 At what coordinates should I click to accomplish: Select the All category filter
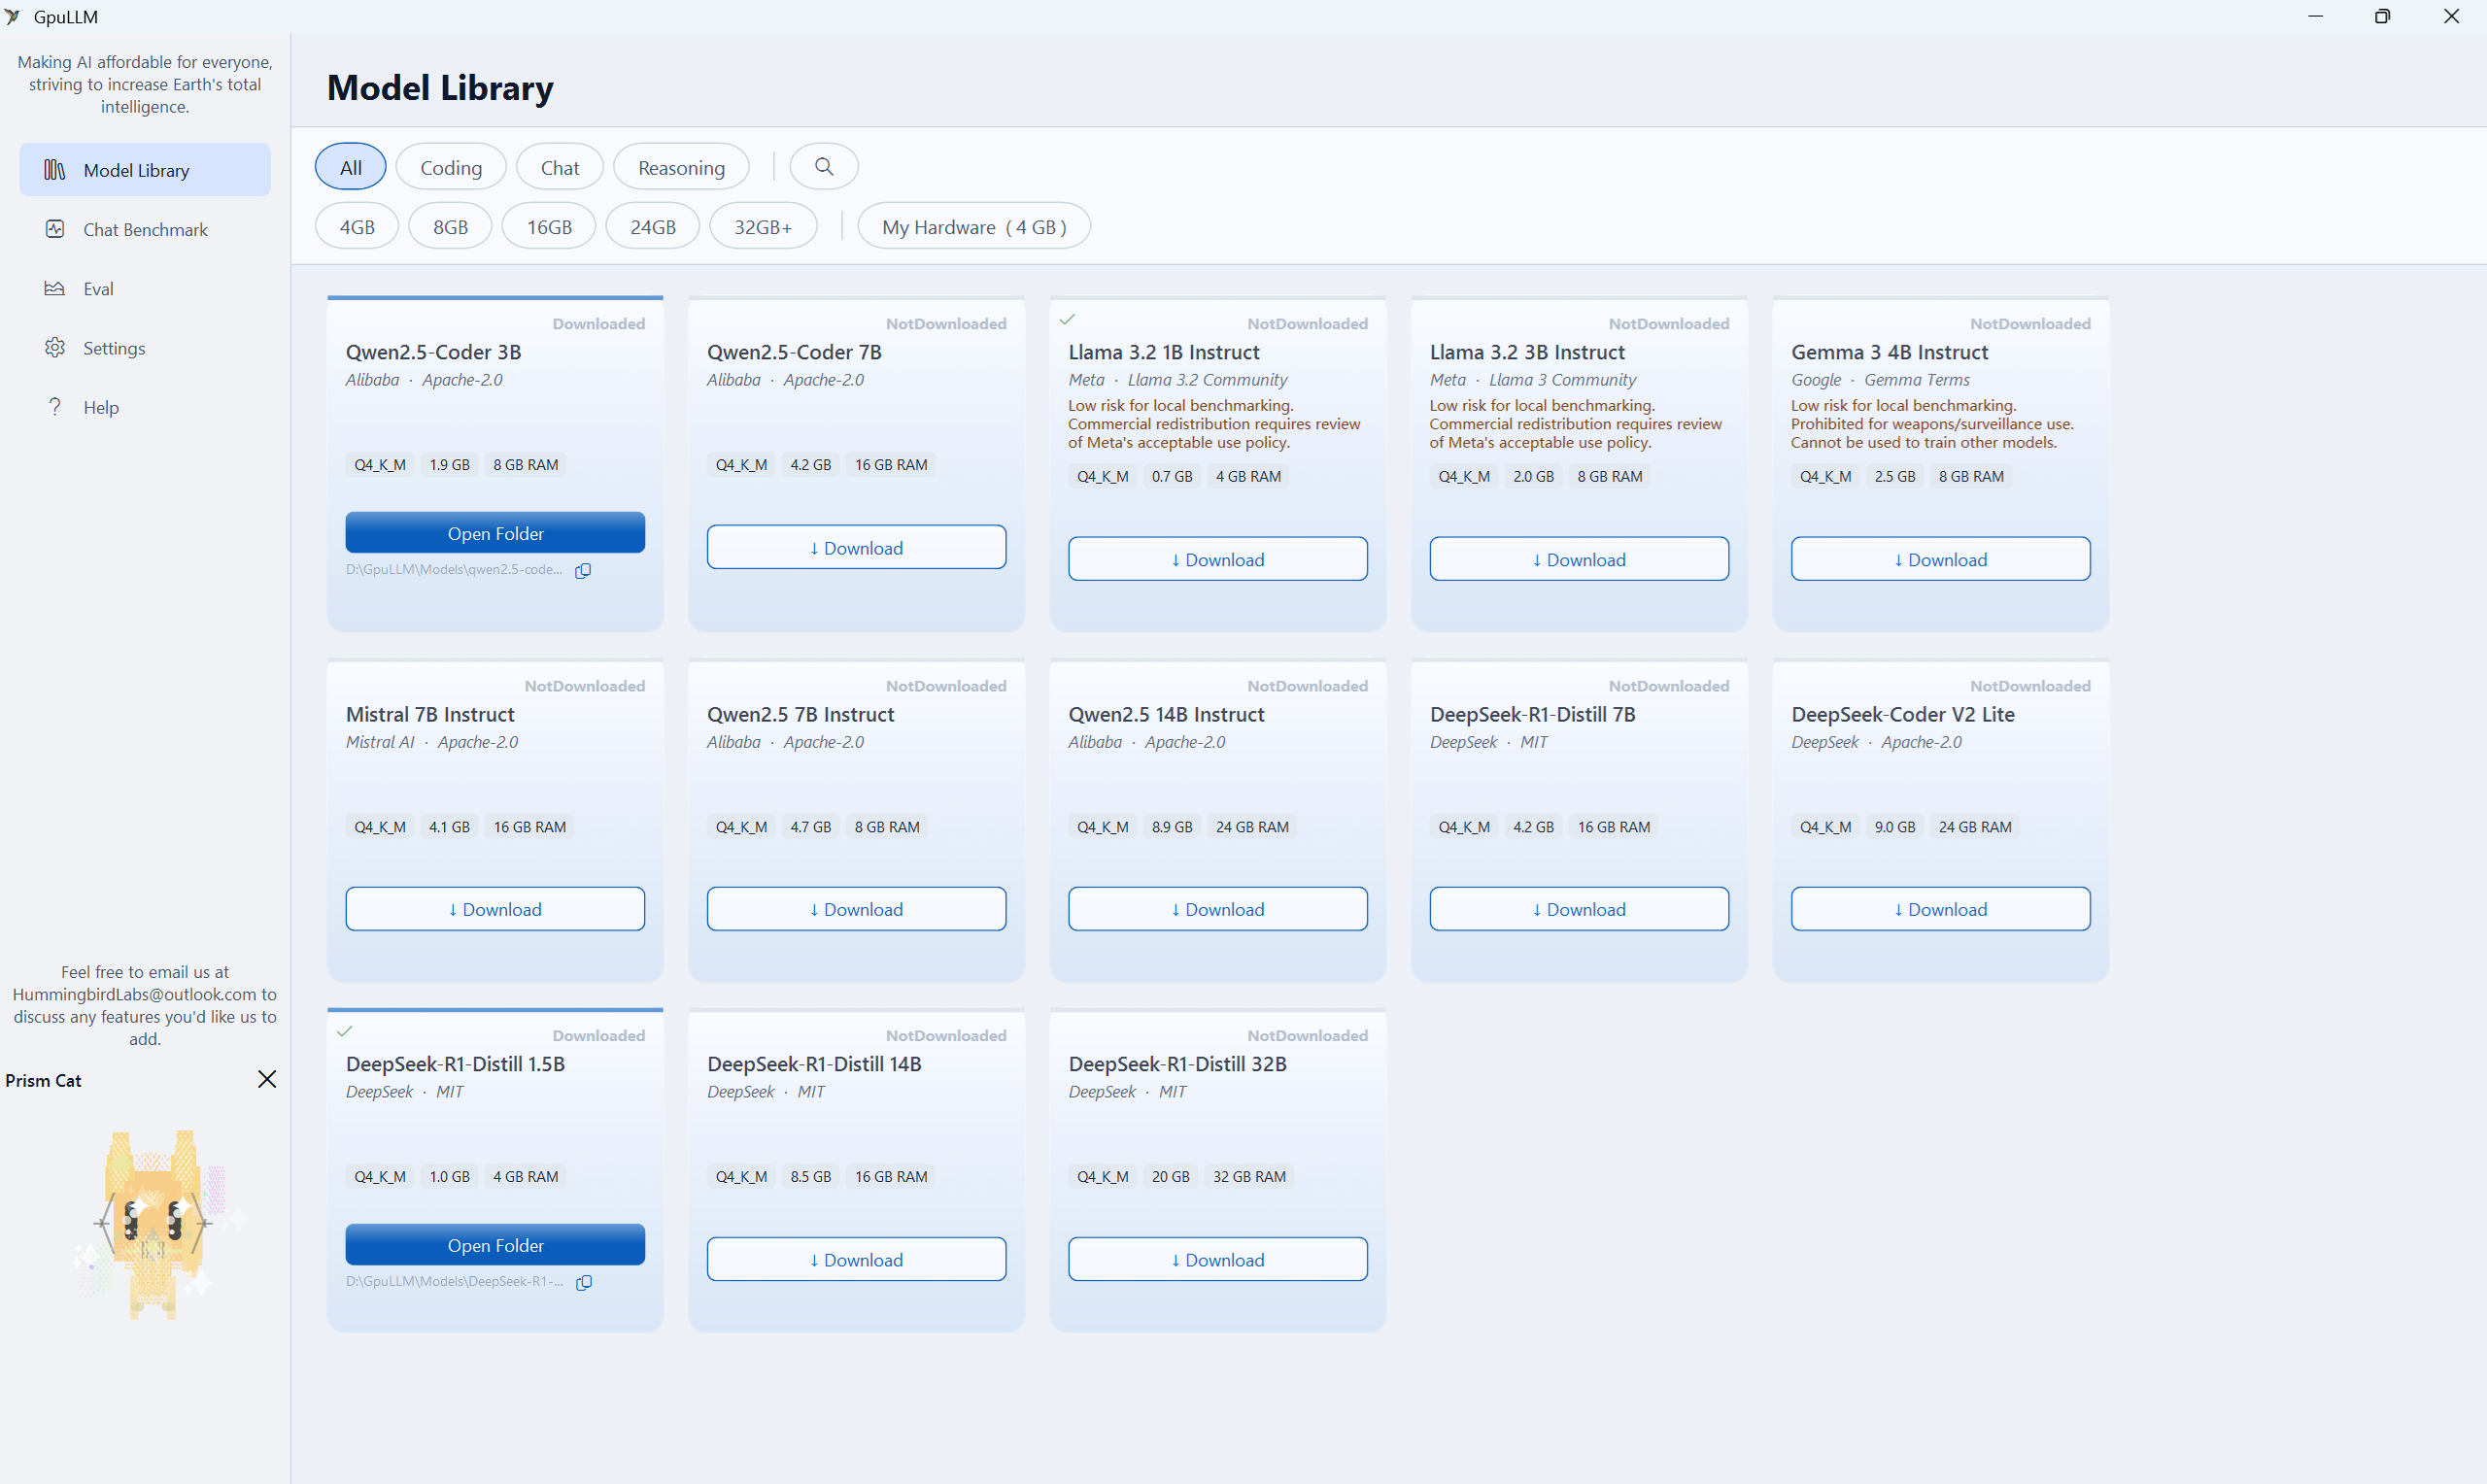pos(350,167)
